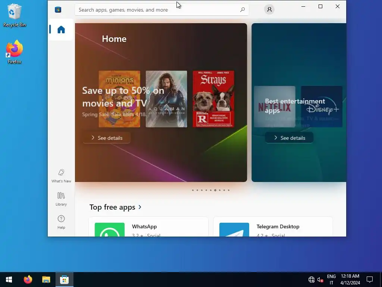Screen dimensions: 382x287
Task: Open the network globe tray icon
Action: tap(311, 280)
